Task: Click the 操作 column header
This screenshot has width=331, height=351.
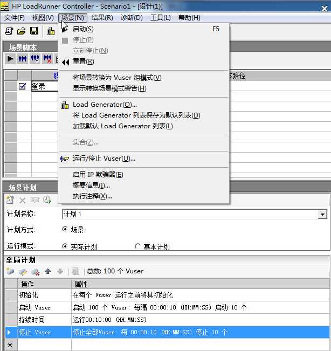Action: point(45,284)
